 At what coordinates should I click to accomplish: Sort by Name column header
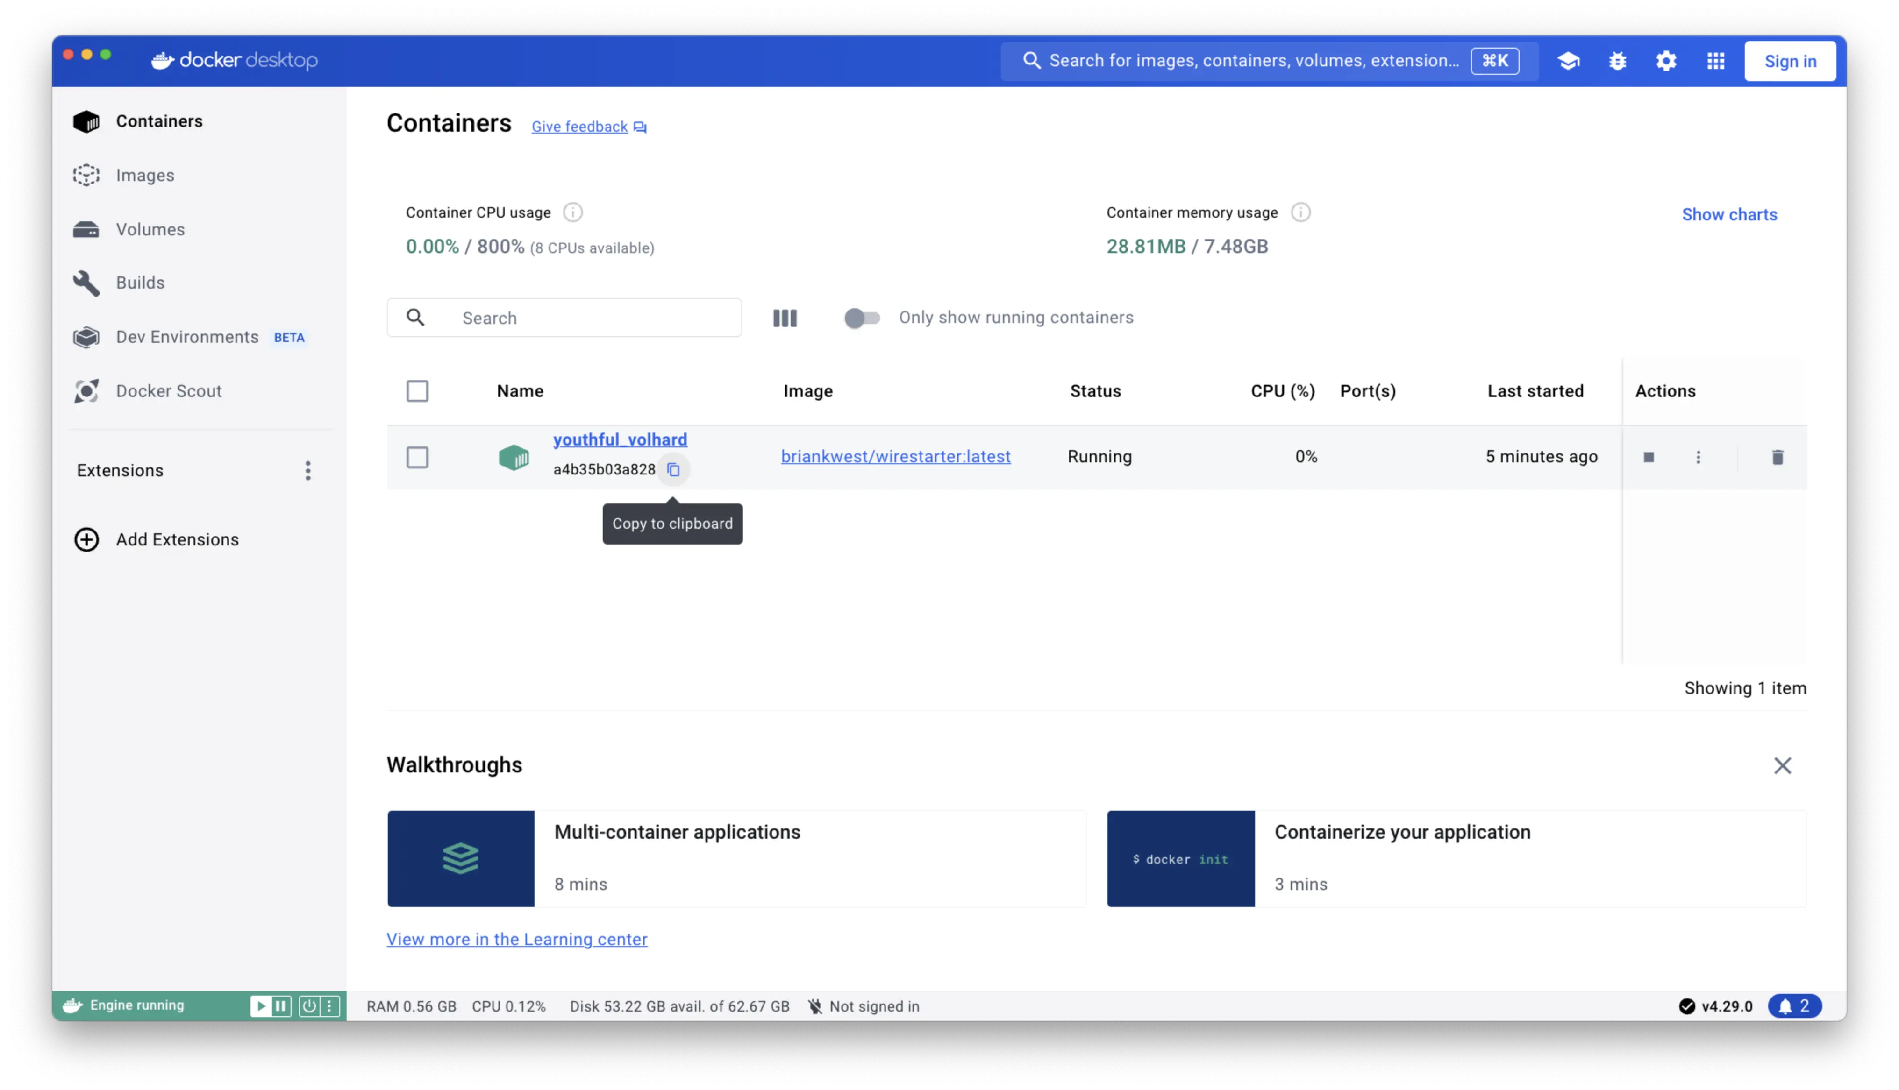pos(520,391)
